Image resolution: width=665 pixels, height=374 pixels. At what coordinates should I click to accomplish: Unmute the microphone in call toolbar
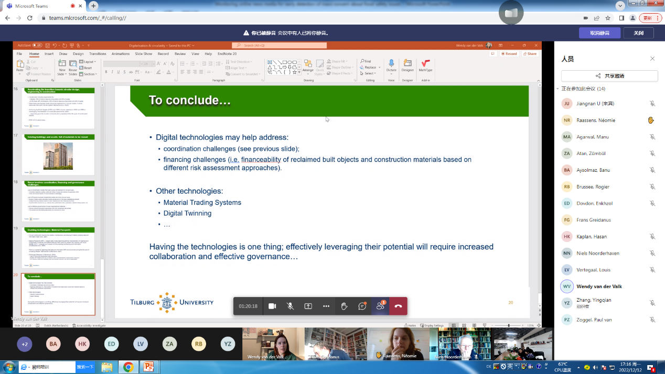tap(290, 306)
